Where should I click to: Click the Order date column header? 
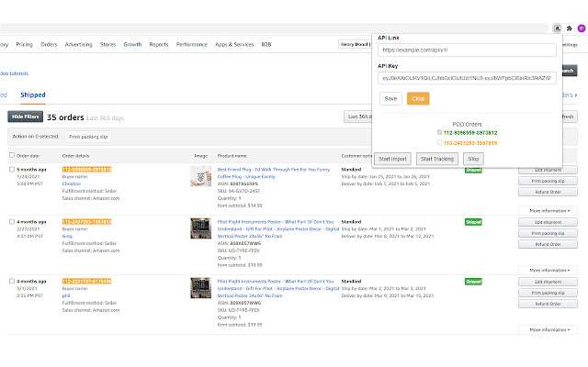(x=28, y=156)
